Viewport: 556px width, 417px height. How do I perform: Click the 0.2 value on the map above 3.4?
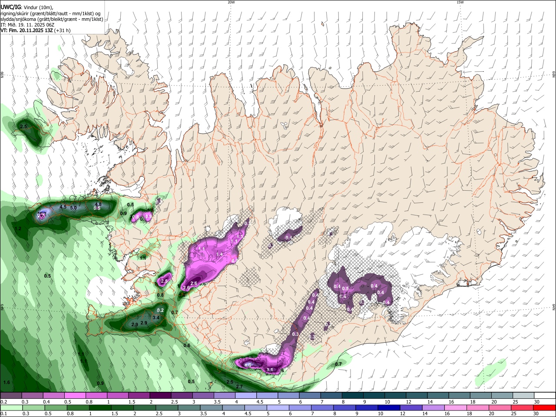pos(160,310)
